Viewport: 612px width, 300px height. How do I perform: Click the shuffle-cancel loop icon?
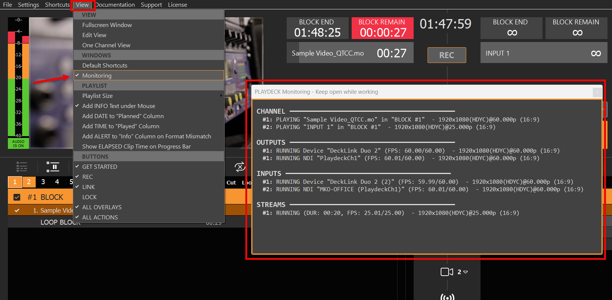240,166
